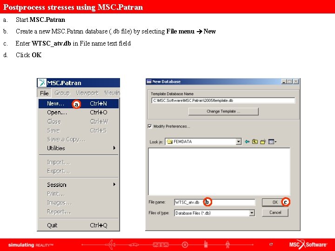The width and height of the screenshot is (335, 251).
Task: Choose Quit in the File menu
Action: tap(79, 225)
